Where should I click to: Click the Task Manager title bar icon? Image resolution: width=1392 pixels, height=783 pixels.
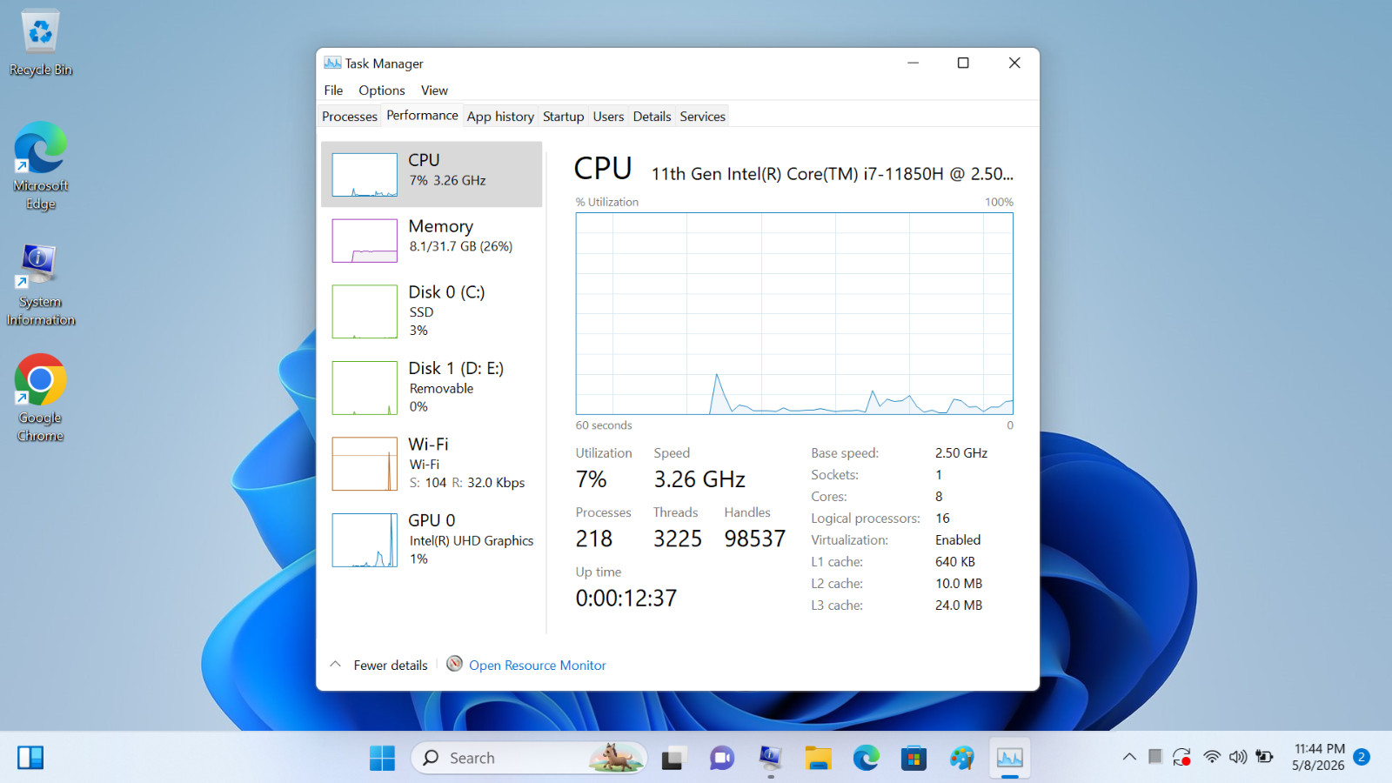(x=332, y=63)
